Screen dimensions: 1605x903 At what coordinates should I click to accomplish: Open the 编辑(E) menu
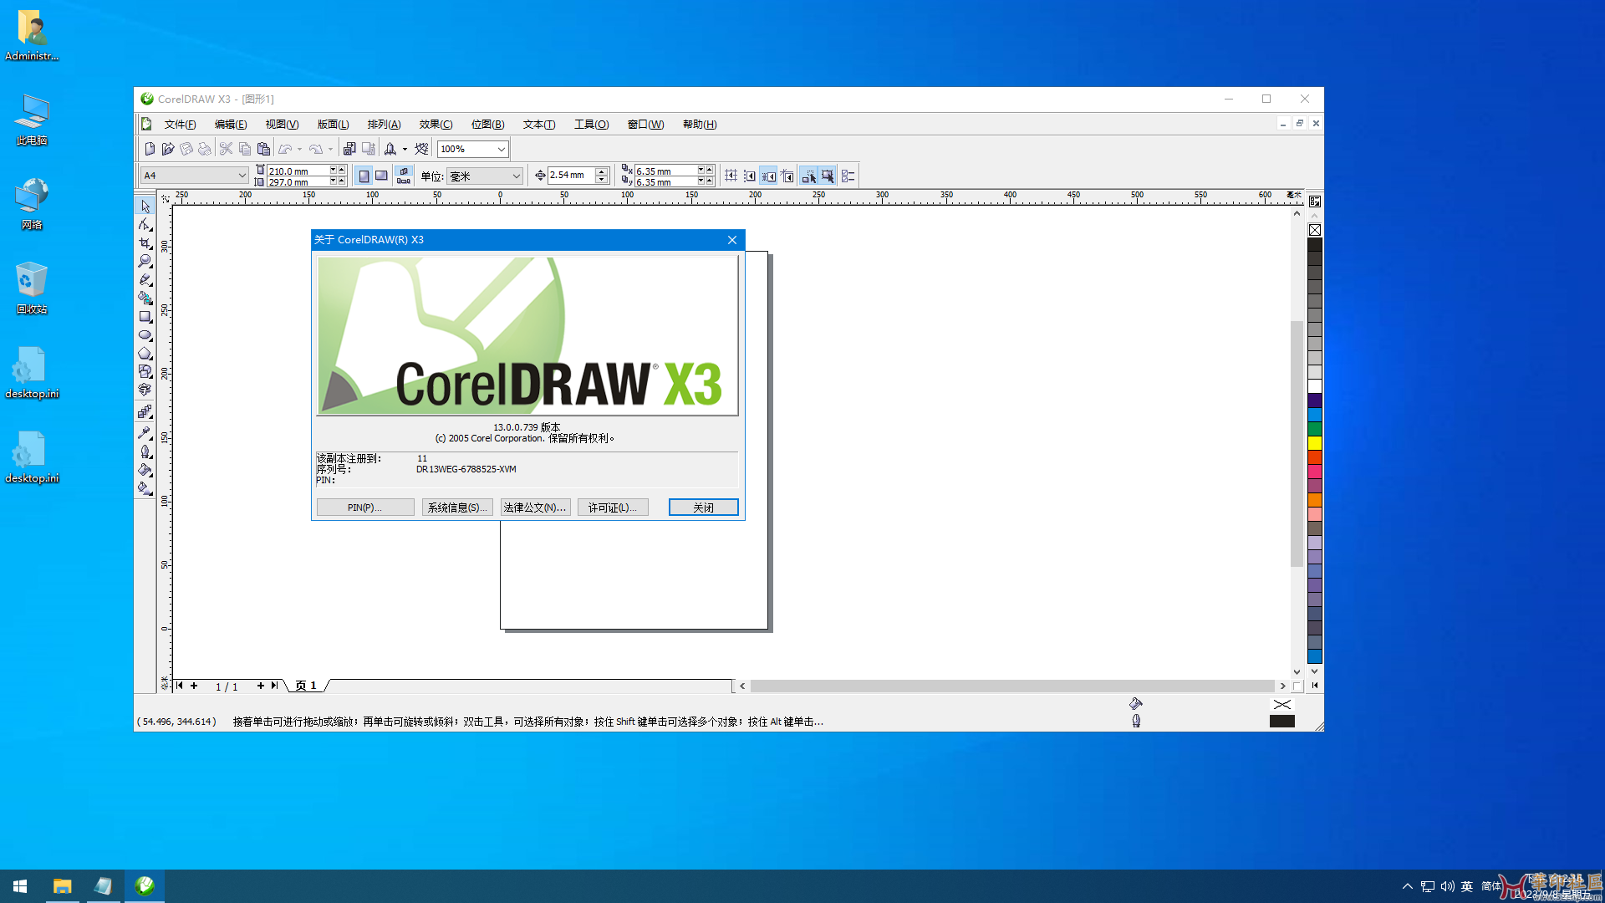click(x=231, y=125)
